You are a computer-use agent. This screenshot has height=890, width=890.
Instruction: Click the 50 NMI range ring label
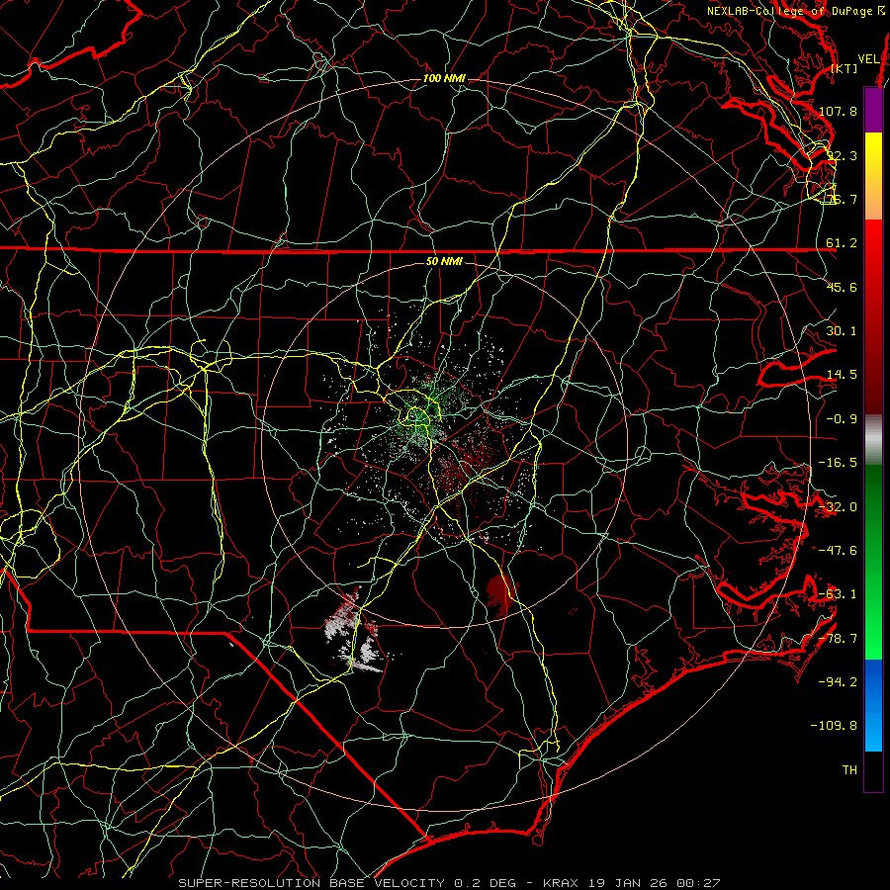tap(444, 261)
